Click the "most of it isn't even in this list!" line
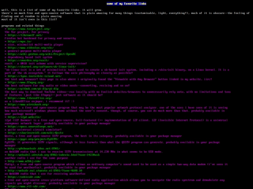Screen dimensions: 253x189 click(x=29, y=20)
